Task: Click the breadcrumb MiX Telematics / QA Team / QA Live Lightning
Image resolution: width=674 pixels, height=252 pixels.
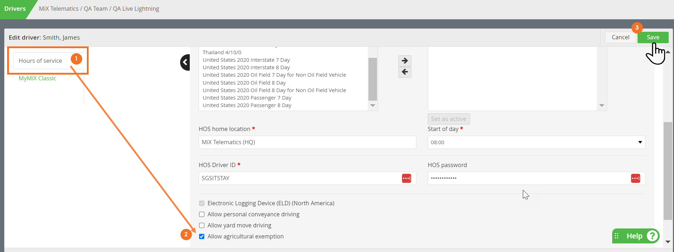Action: (x=99, y=9)
